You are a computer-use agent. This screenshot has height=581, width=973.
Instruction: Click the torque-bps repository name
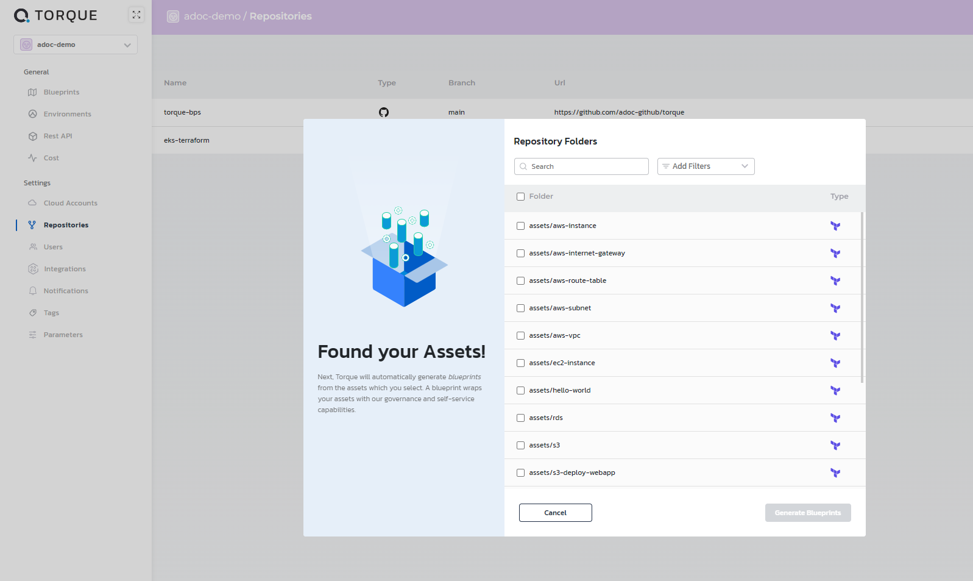tap(182, 112)
